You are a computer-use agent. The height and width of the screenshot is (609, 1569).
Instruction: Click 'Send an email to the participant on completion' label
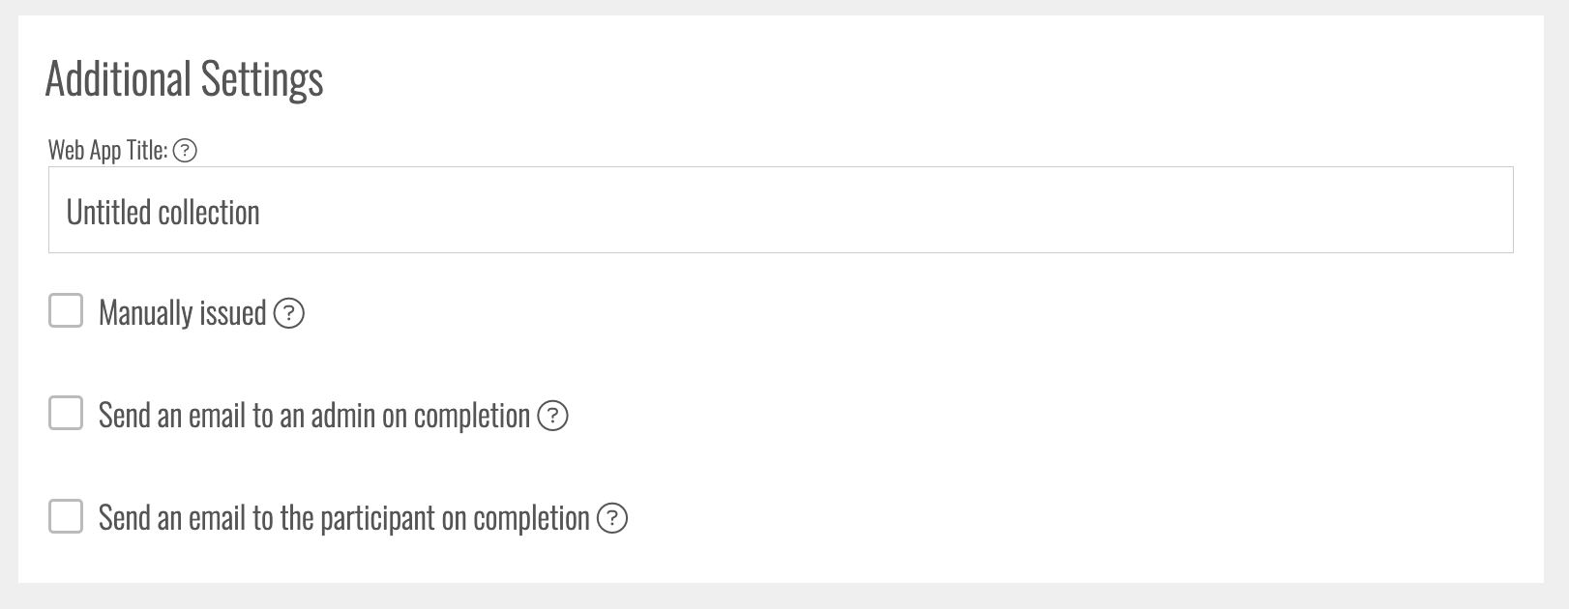[343, 518]
